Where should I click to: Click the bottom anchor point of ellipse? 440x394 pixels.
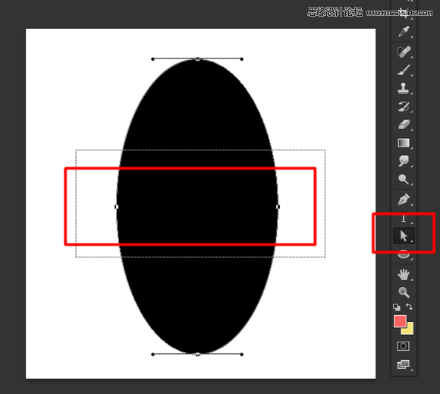pos(197,355)
